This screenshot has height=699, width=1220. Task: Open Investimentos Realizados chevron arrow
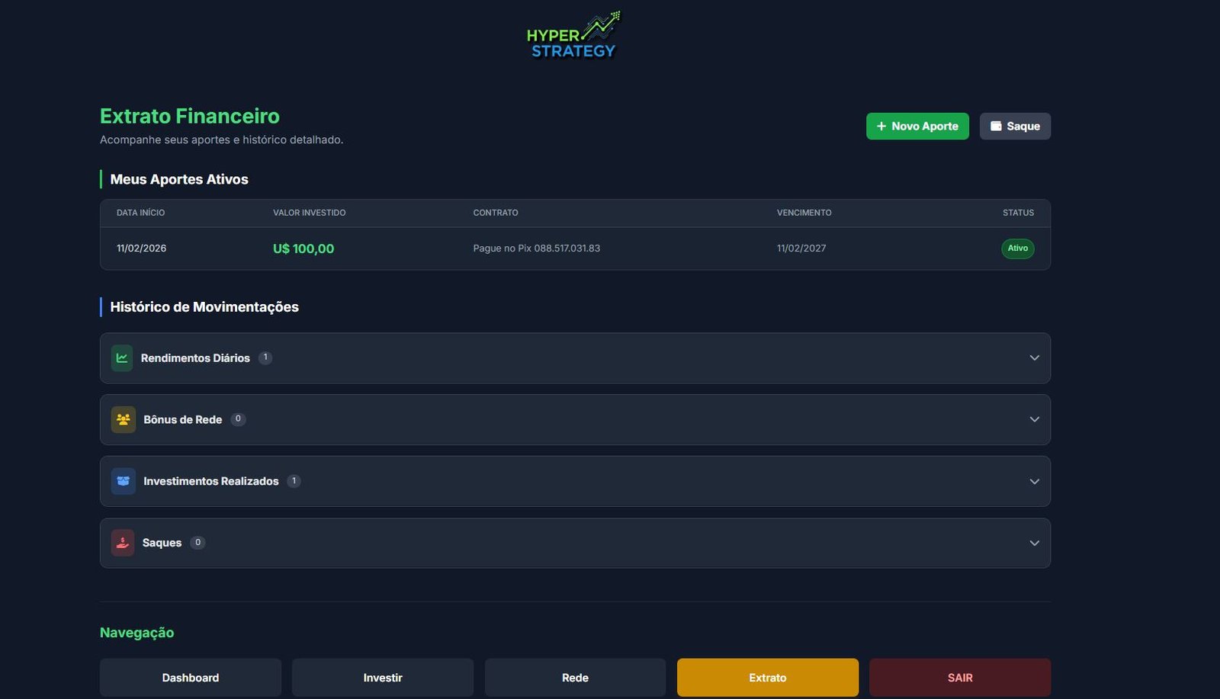(x=1034, y=481)
